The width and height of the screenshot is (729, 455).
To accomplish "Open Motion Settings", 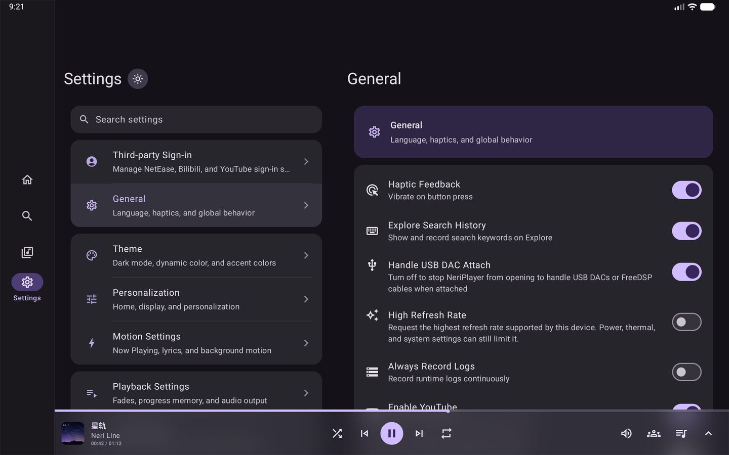I will [196, 343].
